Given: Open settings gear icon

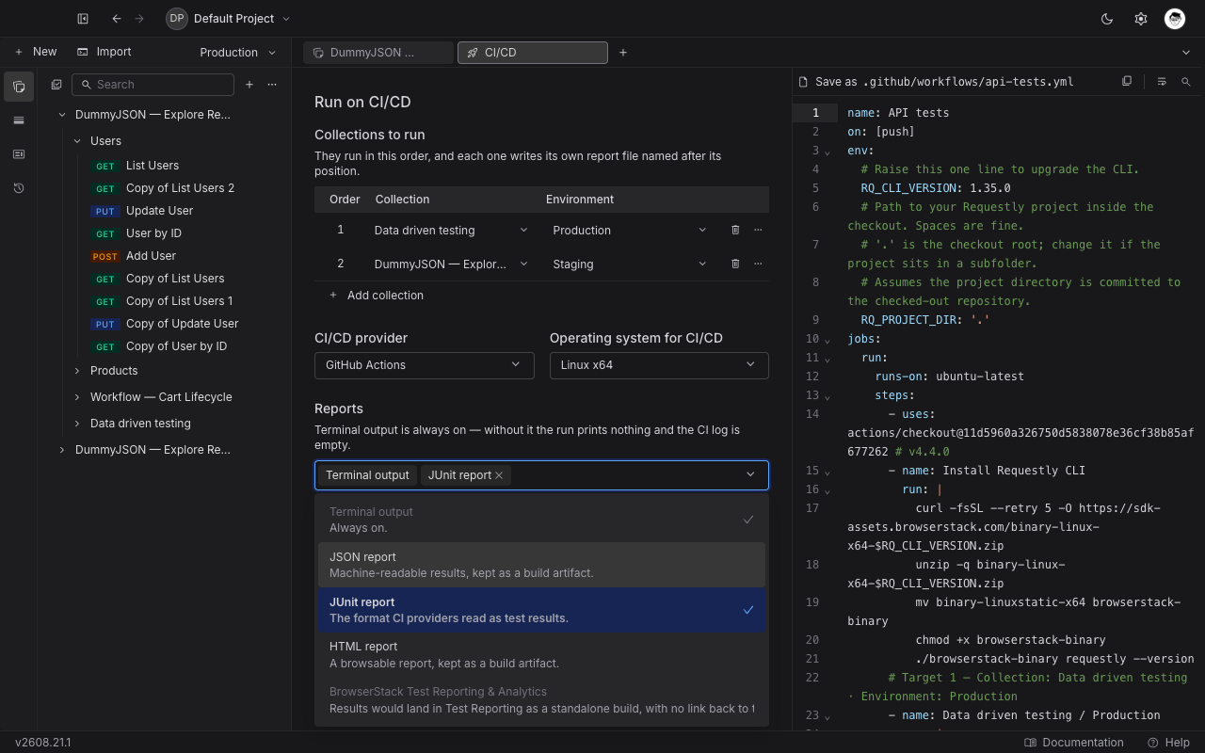Looking at the screenshot, I should [x=1141, y=18].
